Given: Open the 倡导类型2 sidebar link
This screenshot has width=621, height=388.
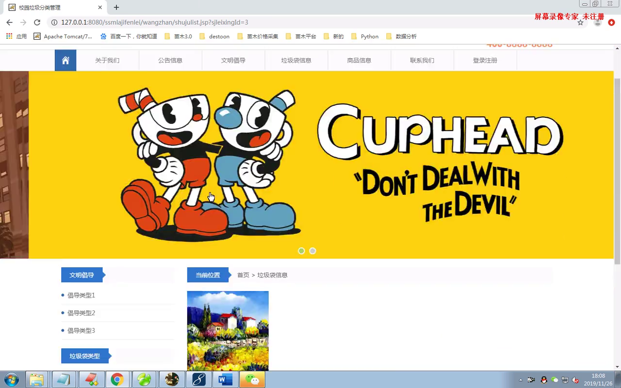Looking at the screenshot, I should tap(81, 313).
